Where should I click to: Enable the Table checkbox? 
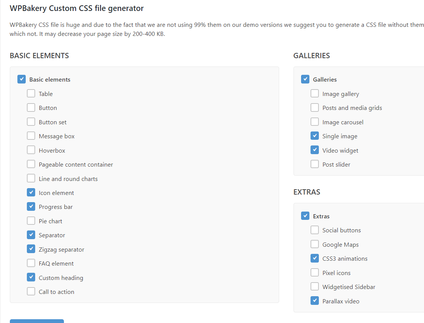click(x=31, y=94)
